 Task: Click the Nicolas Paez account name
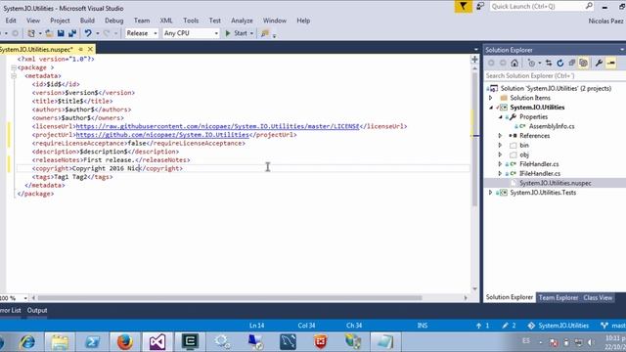tap(605, 21)
